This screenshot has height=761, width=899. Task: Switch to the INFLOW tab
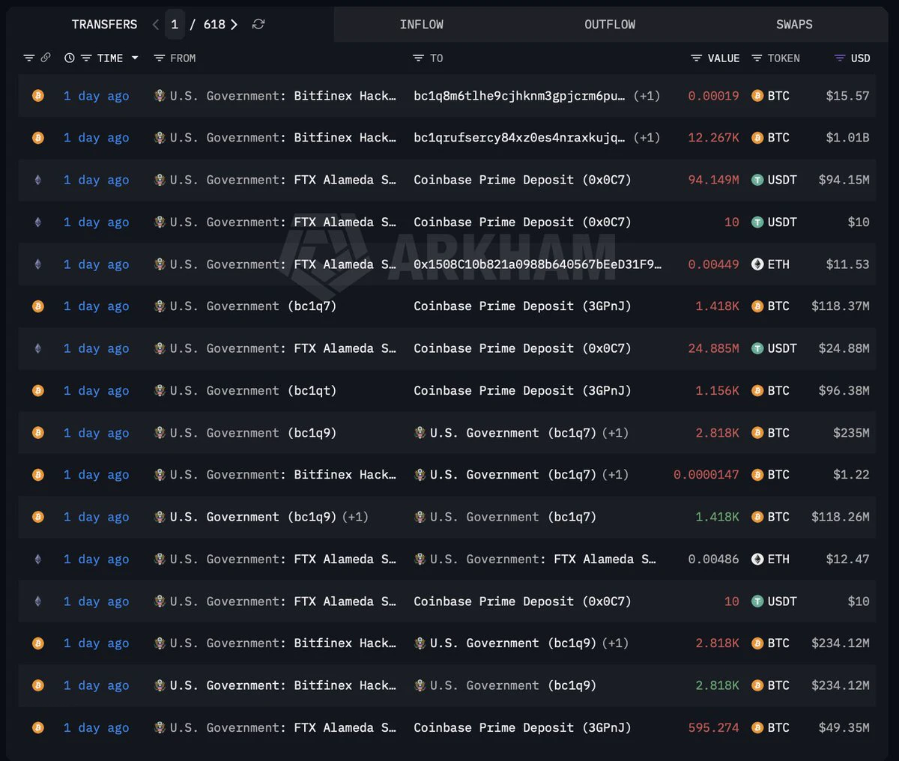click(x=421, y=25)
